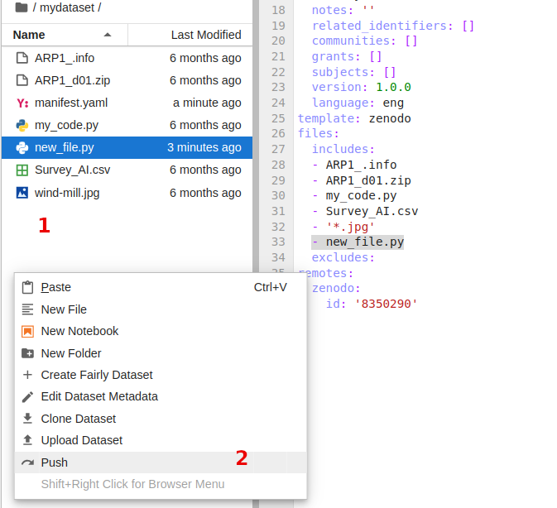Choose New Folder in context menu
The image size is (557, 508).
point(161,353)
